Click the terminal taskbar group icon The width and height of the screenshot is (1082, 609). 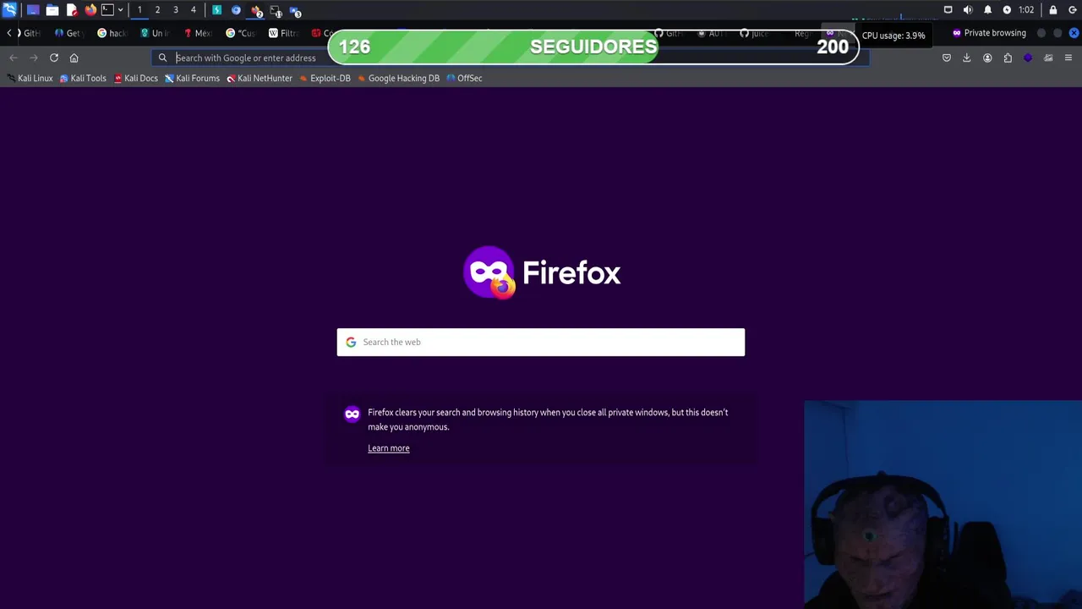pos(276,11)
